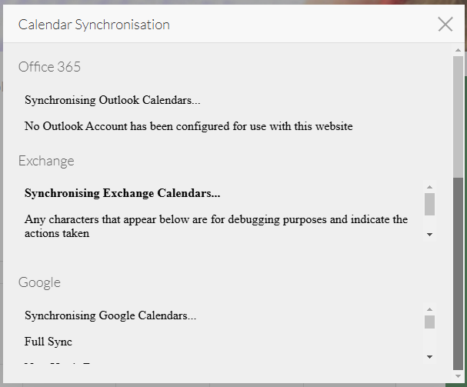Click the Calendar Synchronisation title text
Viewport: 467px width, 387px height.
(x=94, y=25)
